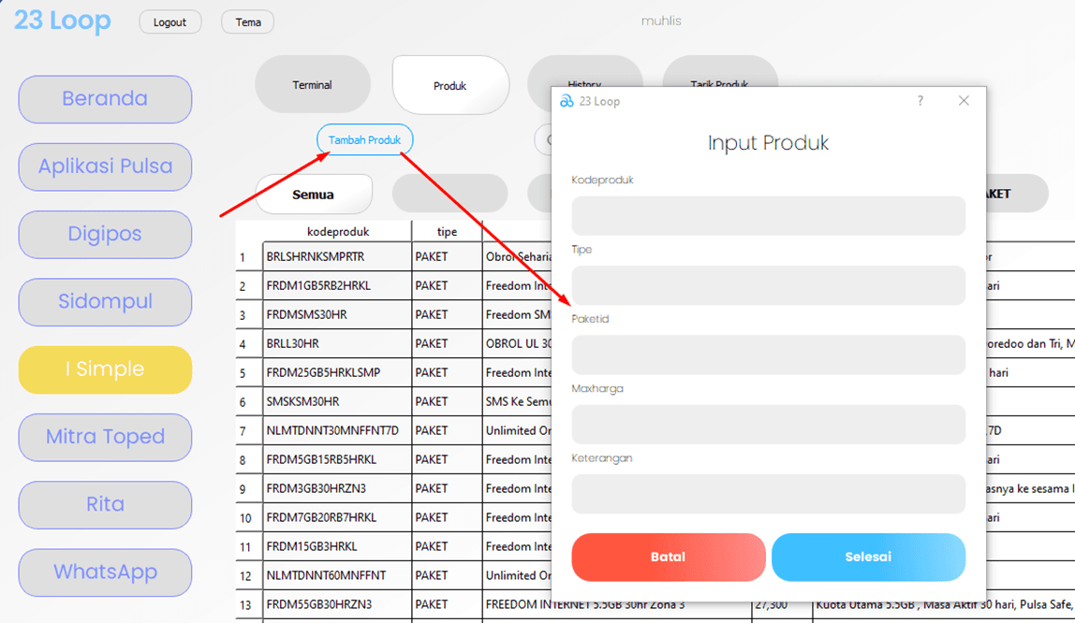The width and height of the screenshot is (1075, 623).
Task: Click the Kodeproduk input field
Action: 768,216
